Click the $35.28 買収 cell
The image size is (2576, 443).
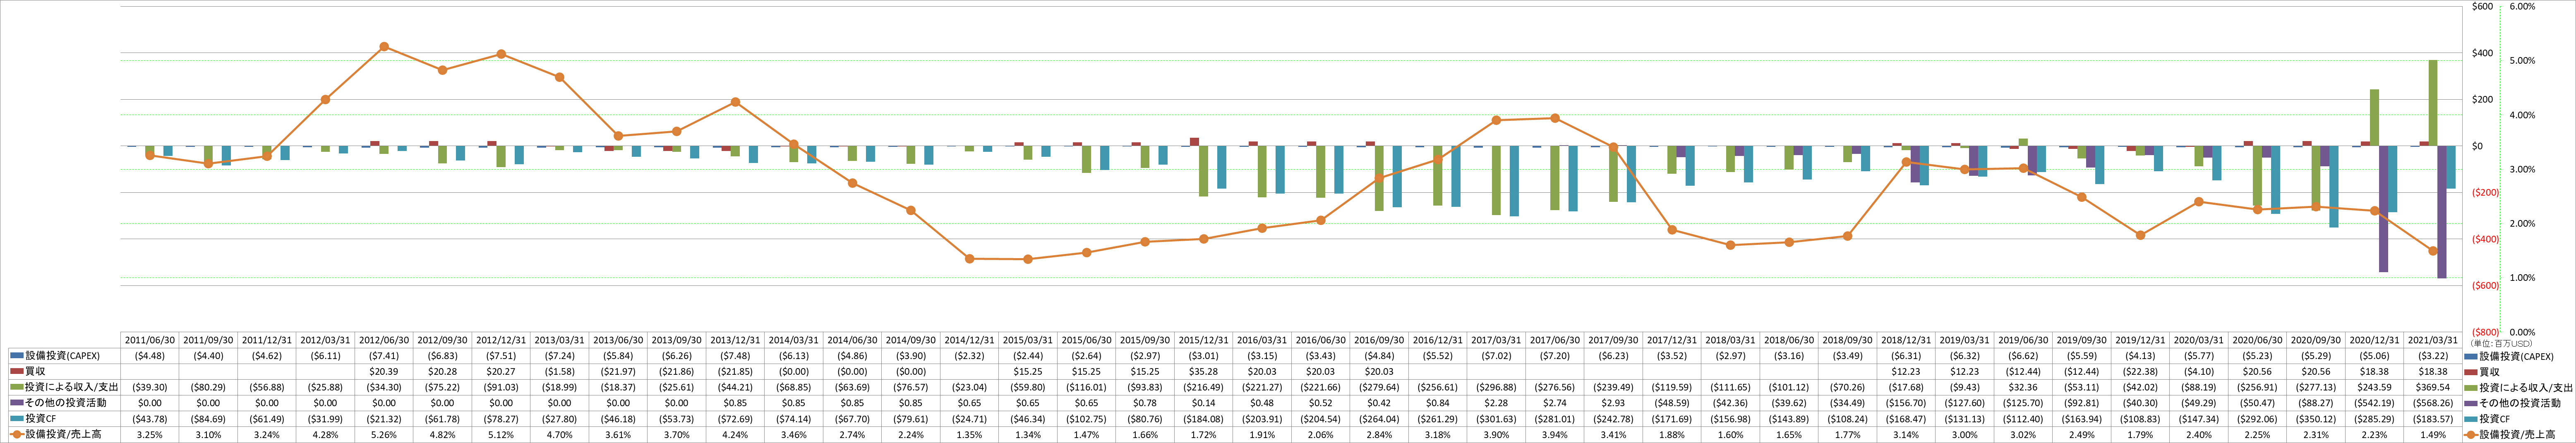(1204, 371)
